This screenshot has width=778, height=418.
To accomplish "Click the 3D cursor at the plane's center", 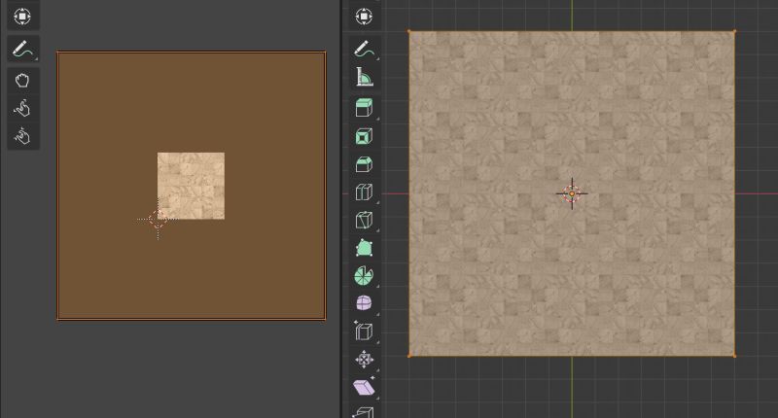I will (x=572, y=193).
